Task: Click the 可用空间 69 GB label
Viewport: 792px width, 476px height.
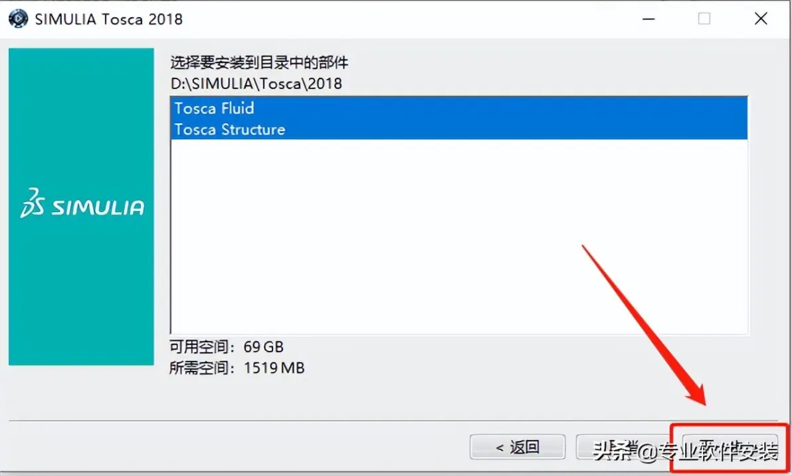Action: pos(227,346)
